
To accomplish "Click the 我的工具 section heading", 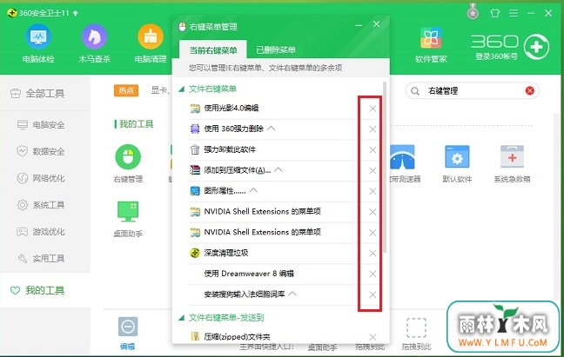I will (x=137, y=124).
